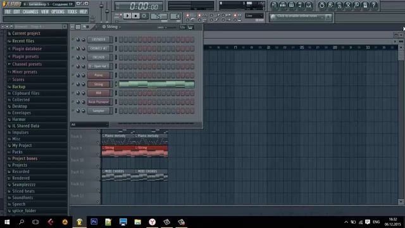405x228 pixels.
Task: Toggle channel select light of Piano channel
Action: point(116,75)
